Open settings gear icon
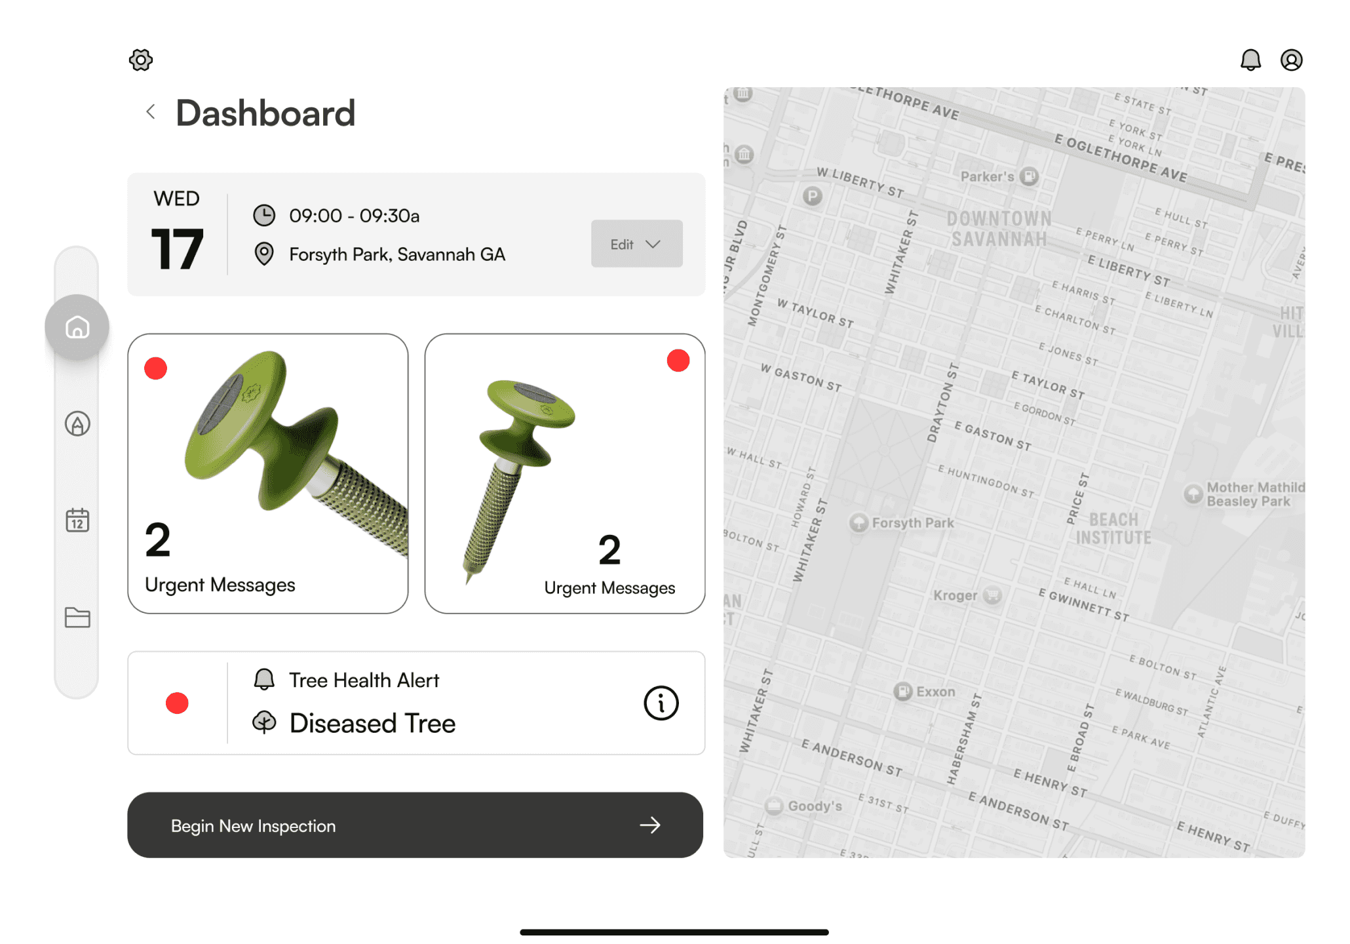1350x944 pixels. (x=140, y=60)
